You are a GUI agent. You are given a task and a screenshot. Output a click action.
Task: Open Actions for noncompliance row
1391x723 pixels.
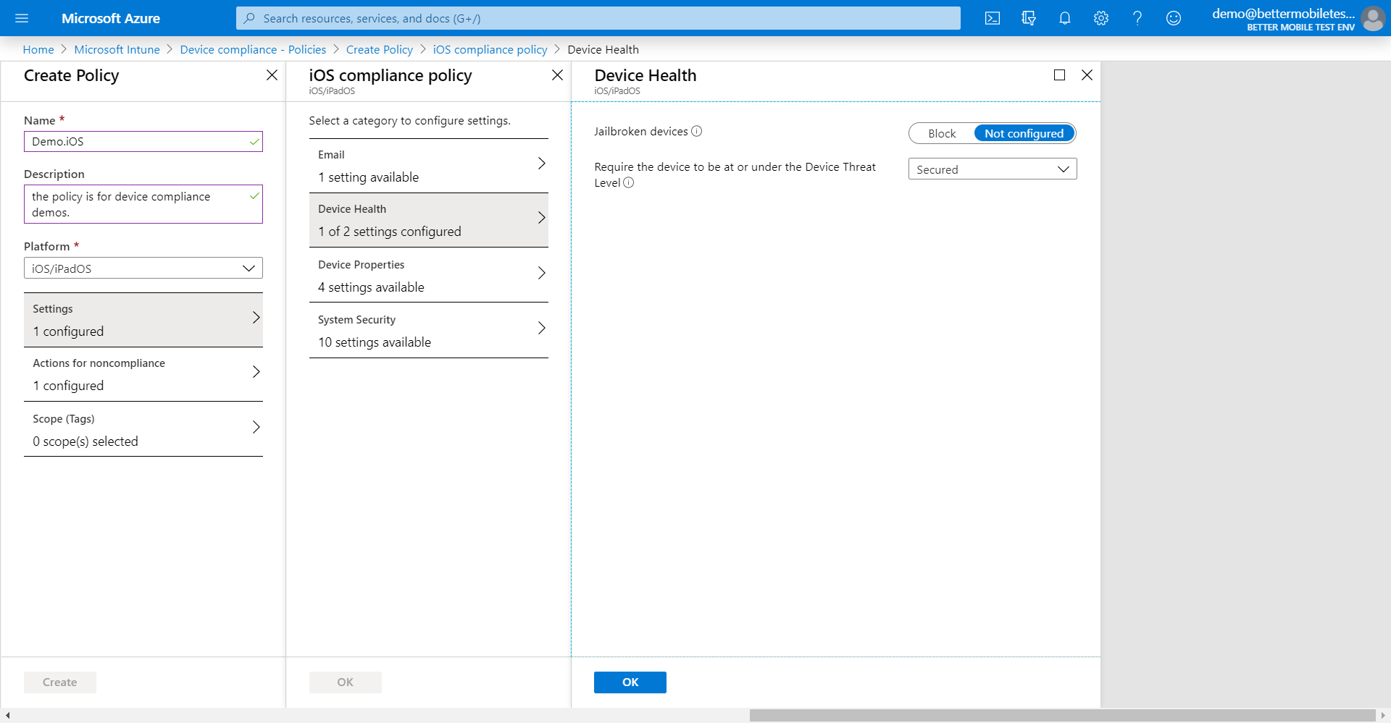pos(143,374)
